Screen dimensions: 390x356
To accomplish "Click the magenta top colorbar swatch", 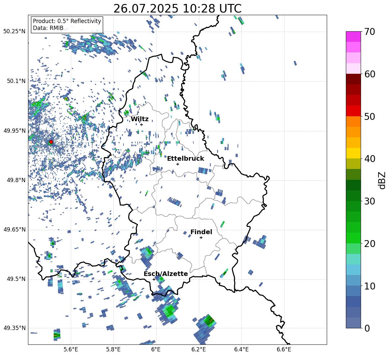I will 353,37.
